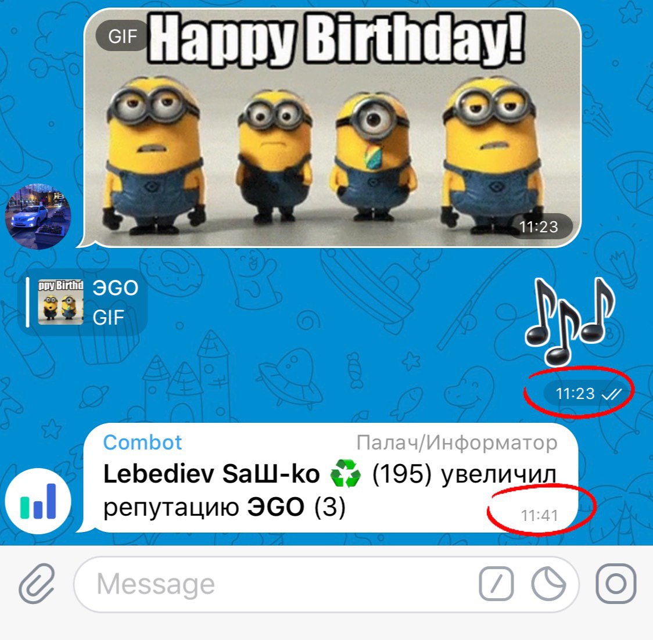This screenshot has height=640, width=653.
Task: Tap bold name Lebediev SaШ-ko
Action: (211, 474)
